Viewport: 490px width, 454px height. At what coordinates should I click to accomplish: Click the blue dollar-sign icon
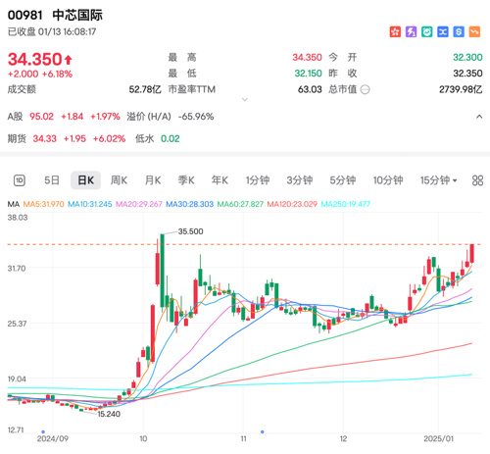click(459, 31)
